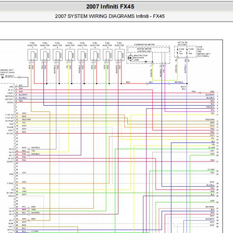Click the Hot In On Or Start label
The image size is (233, 233).
(183, 43)
